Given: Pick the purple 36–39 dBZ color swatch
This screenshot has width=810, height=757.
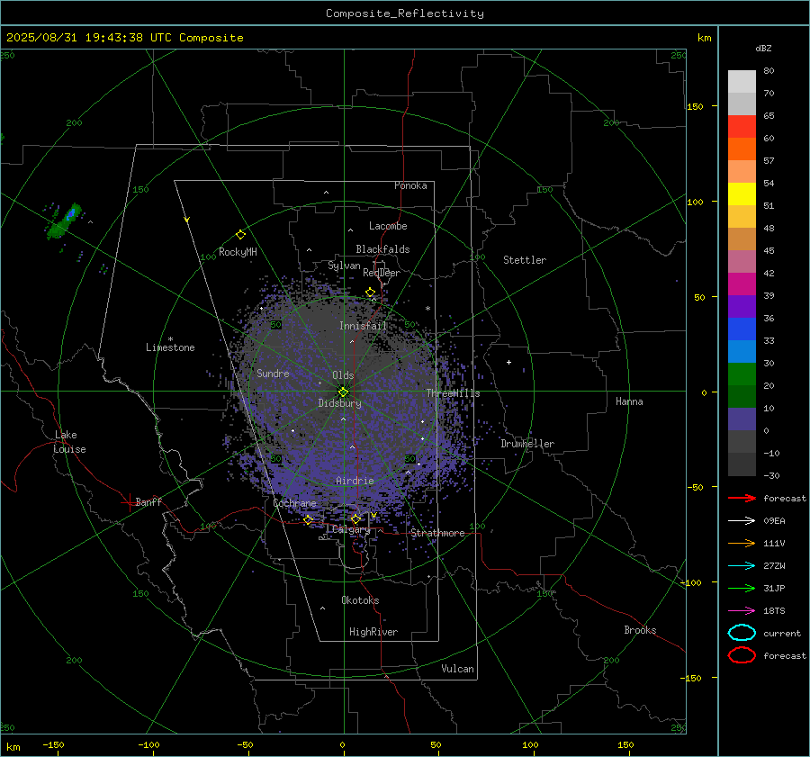Looking at the screenshot, I should pos(742,307).
